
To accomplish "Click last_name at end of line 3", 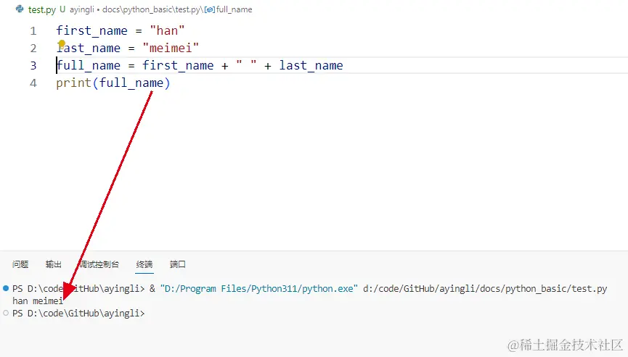I will [x=311, y=65].
